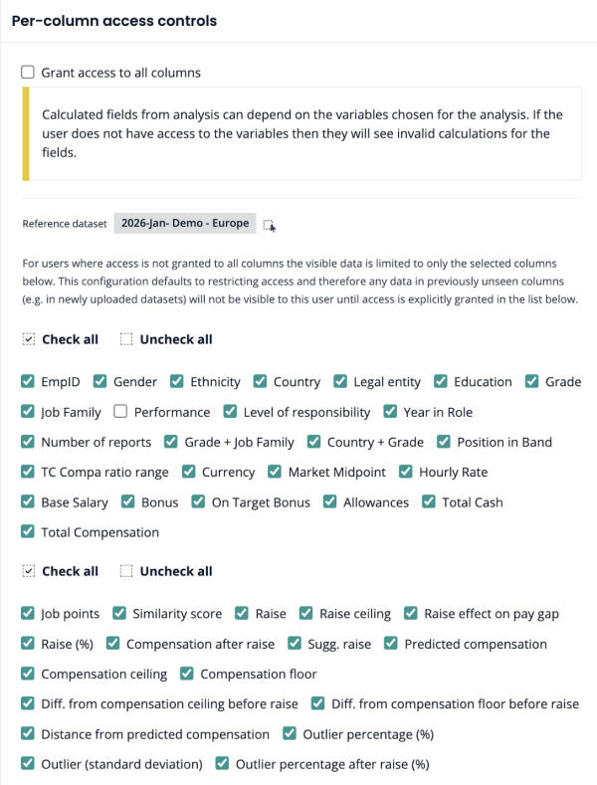Viewport: 597px width, 785px height.
Task: Uncheck Outlier (standard deviation) column
Action: coord(28,764)
